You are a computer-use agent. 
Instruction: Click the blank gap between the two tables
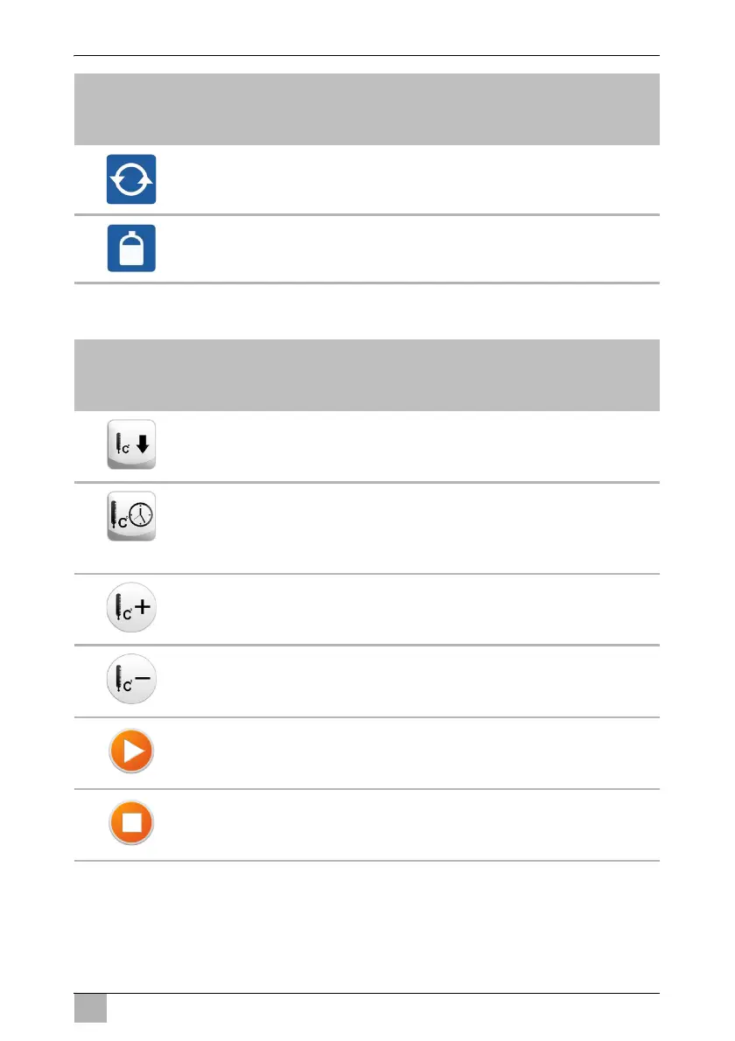(x=367, y=311)
